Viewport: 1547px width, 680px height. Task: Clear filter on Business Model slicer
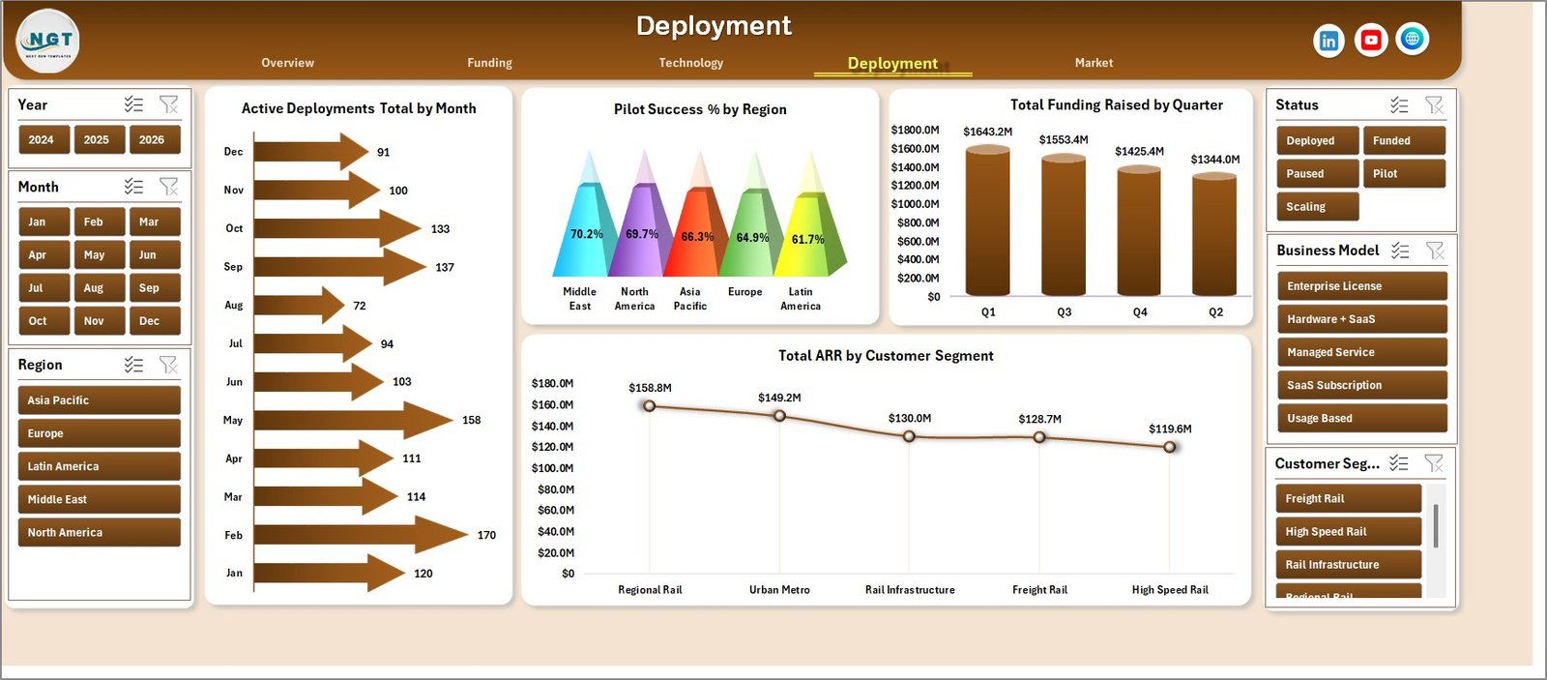pos(1435,251)
